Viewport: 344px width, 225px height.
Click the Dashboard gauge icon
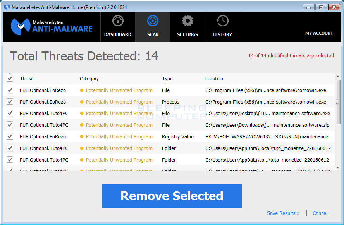coord(117,20)
